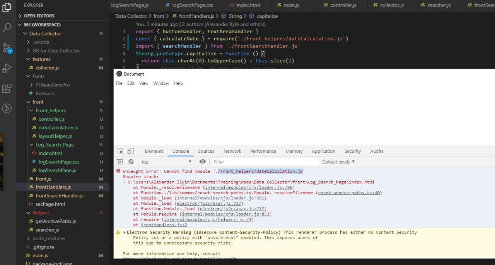Open the Run and Debug view

pos(7,68)
